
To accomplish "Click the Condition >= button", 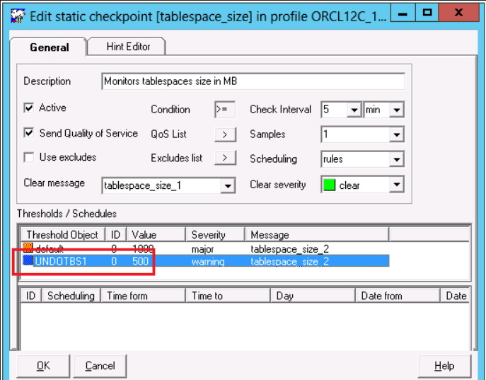I will [225, 110].
